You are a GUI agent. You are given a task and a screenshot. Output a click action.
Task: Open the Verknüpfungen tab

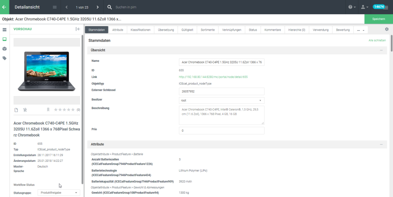231,30
